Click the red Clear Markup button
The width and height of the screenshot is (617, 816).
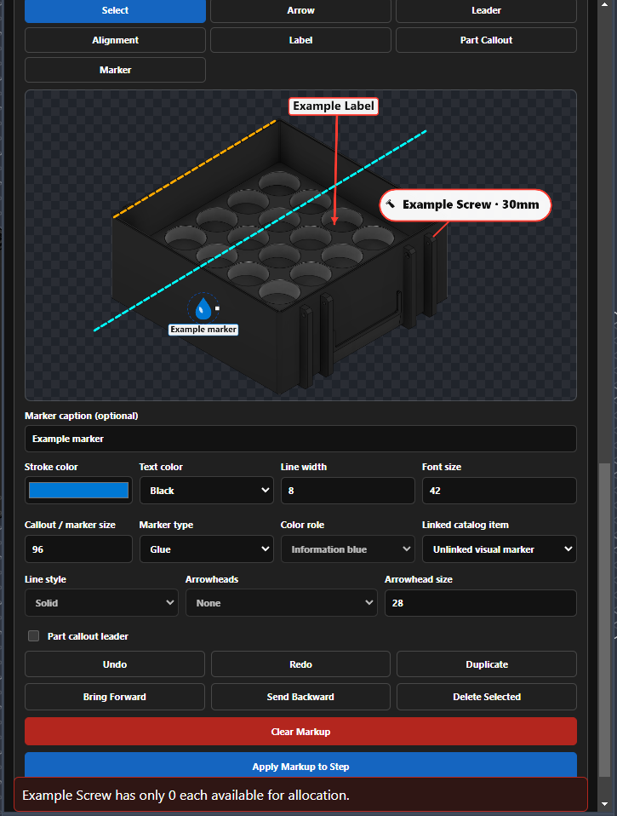pos(300,732)
